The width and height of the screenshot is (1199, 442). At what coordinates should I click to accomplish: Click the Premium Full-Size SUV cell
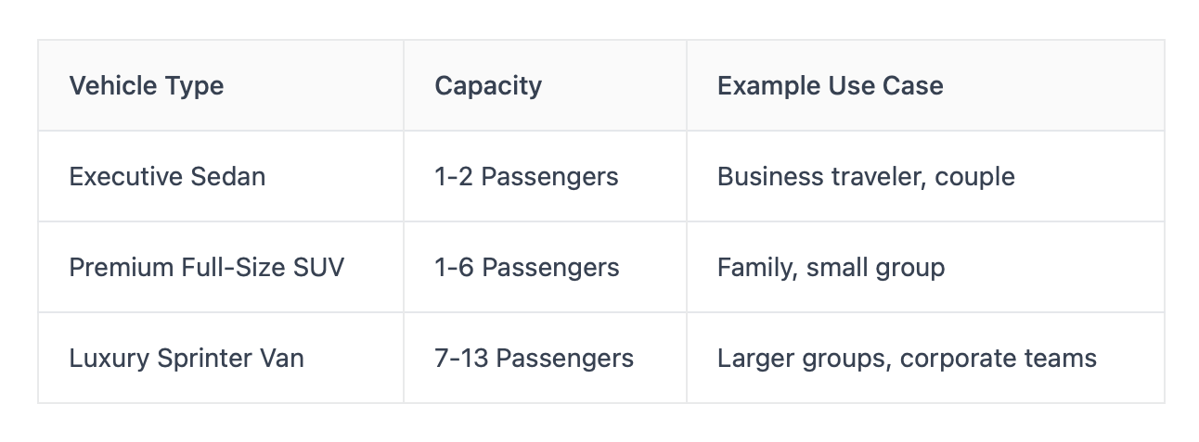(206, 268)
